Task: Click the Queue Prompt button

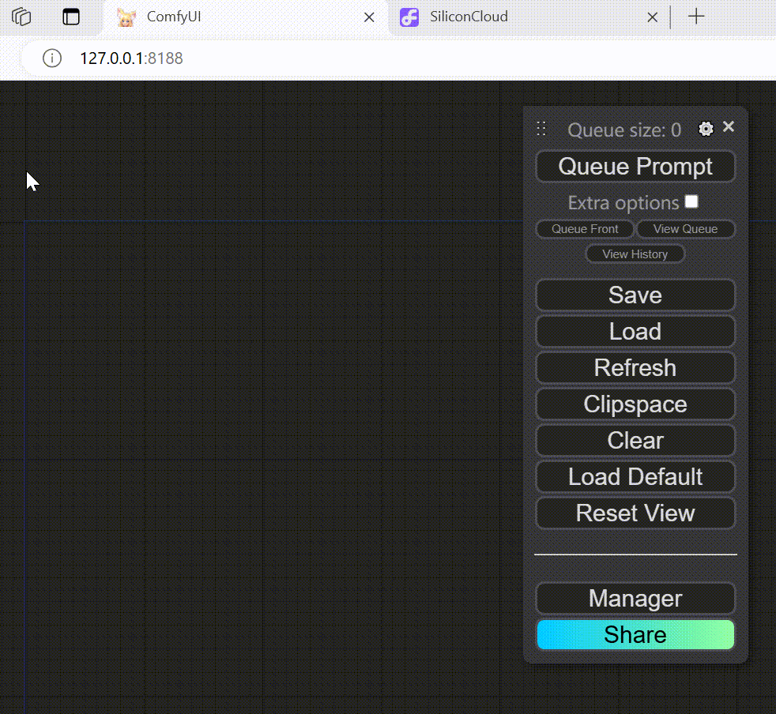Action: point(635,167)
